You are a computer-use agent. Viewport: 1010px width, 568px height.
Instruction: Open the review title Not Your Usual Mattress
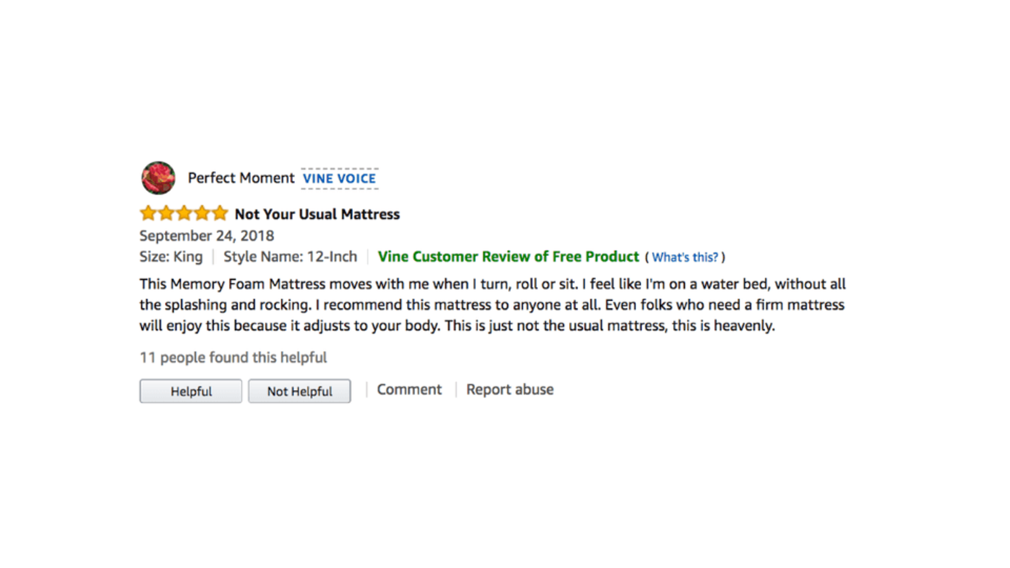pyautogui.click(x=316, y=214)
